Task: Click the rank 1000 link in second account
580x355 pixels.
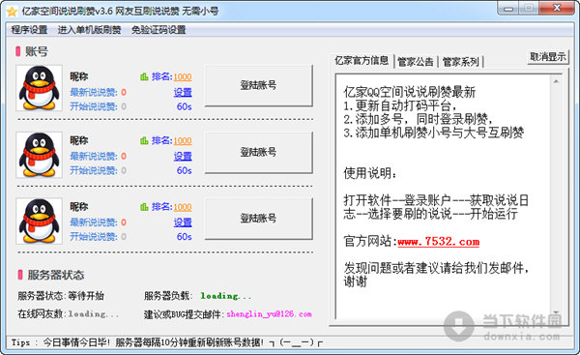Action: [183, 140]
